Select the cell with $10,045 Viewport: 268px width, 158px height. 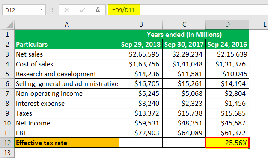(227, 74)
